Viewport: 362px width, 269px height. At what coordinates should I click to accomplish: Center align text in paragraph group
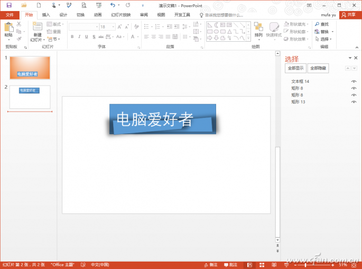pyautogui.click(x=154, y=36)
